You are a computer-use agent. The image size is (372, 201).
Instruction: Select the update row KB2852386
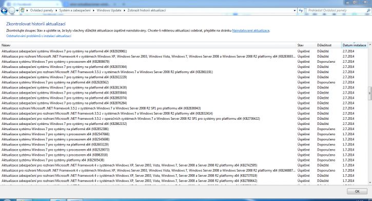184,129
